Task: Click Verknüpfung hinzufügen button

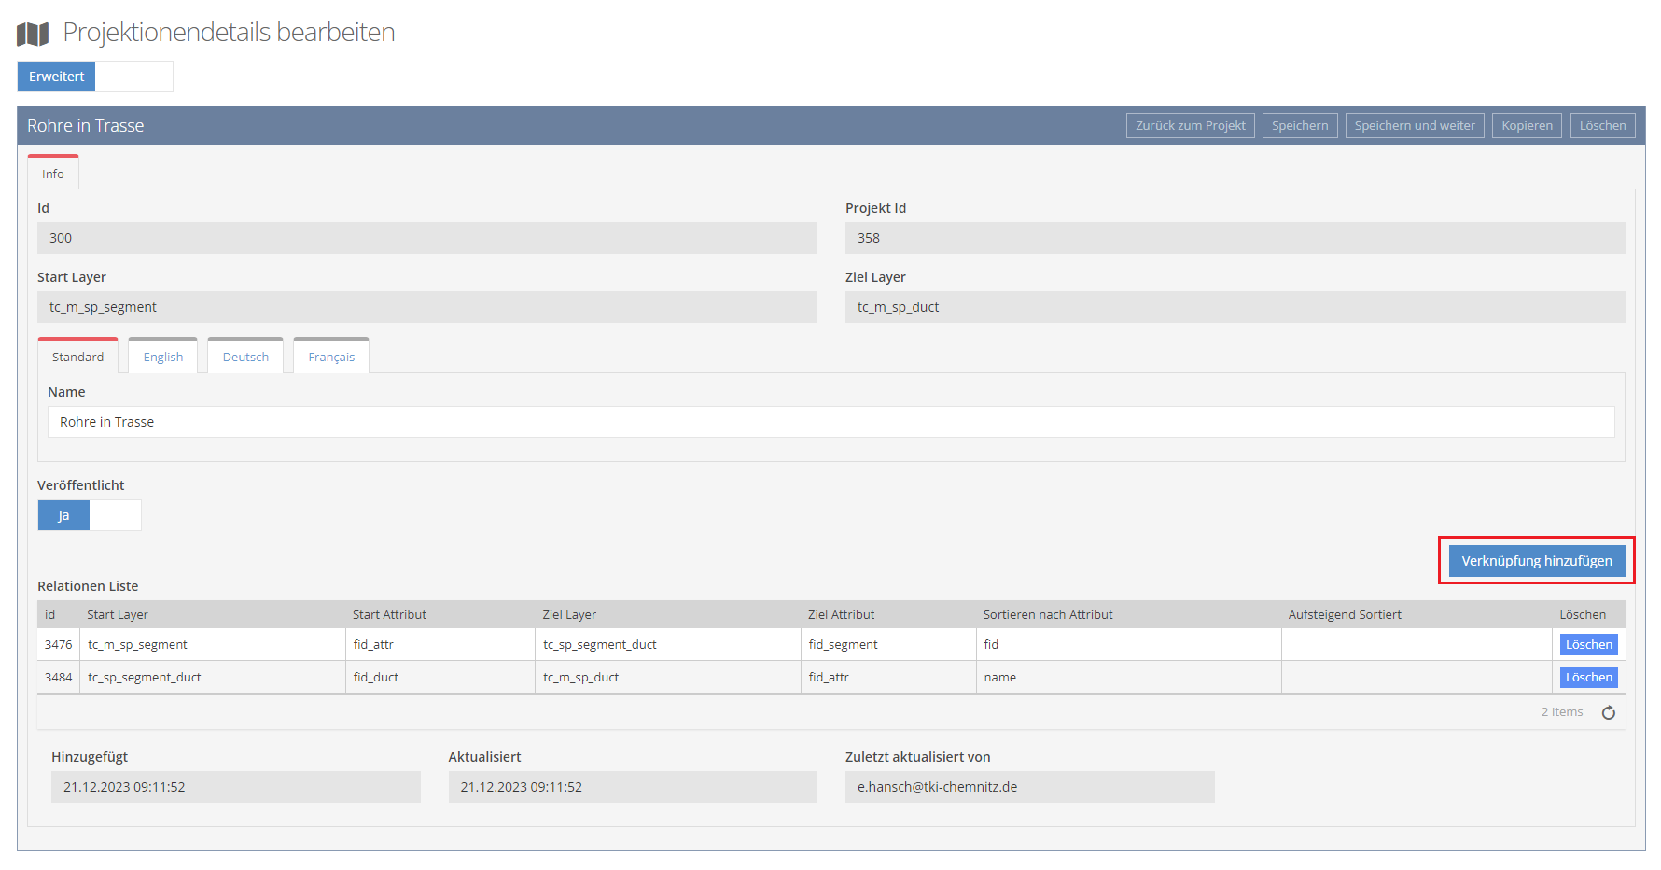Action: point(1536,561)
